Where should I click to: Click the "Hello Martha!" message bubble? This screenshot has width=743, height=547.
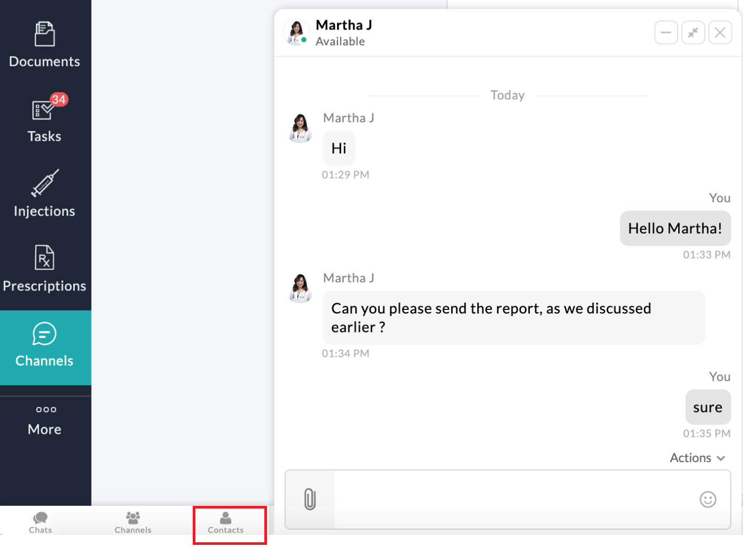[x=675, y=228]
